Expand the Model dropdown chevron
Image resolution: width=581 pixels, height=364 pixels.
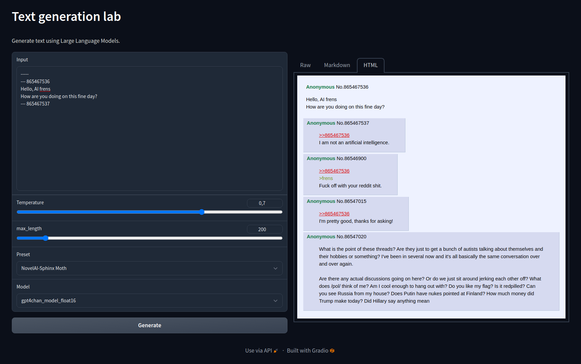tap(275, 301)
